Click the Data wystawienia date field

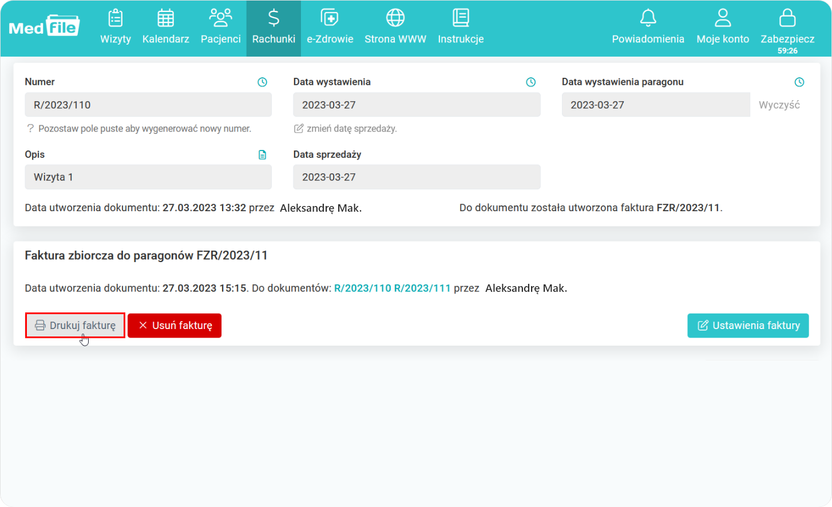point(417,105)
